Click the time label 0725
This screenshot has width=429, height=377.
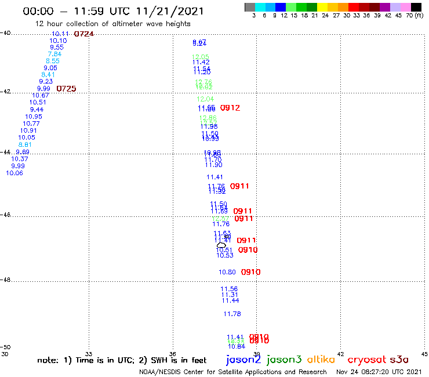pos(66,89)
